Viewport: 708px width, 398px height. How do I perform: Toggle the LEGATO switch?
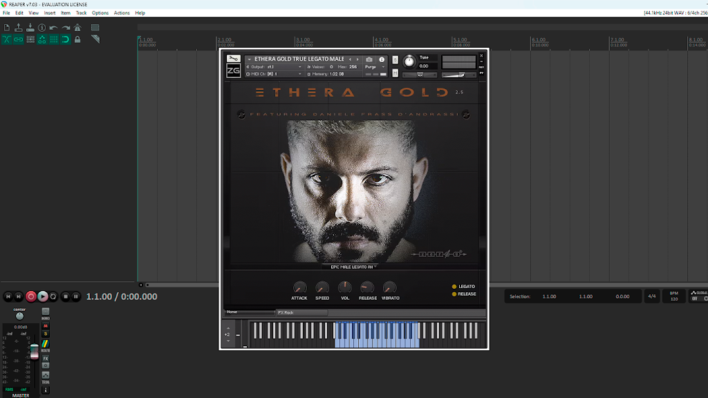point(454,287)
